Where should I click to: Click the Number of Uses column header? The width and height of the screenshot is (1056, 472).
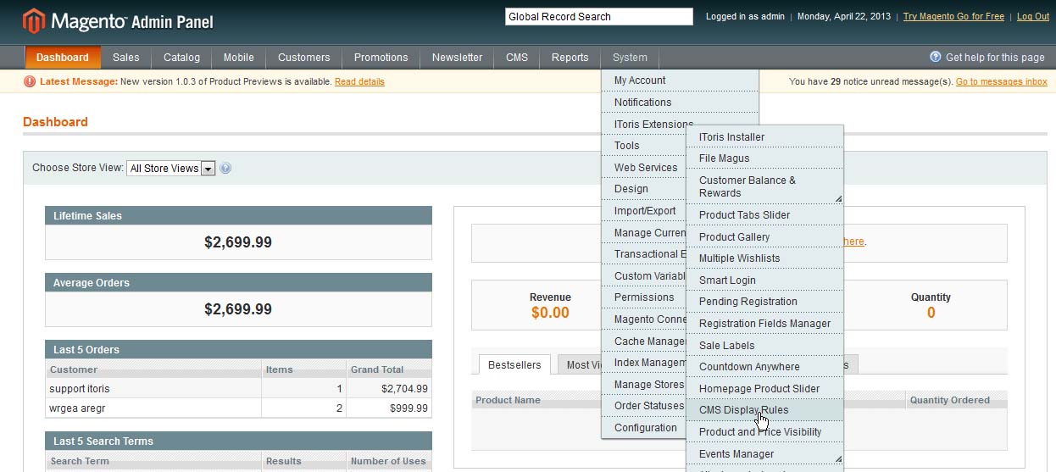tap(388, 461)
